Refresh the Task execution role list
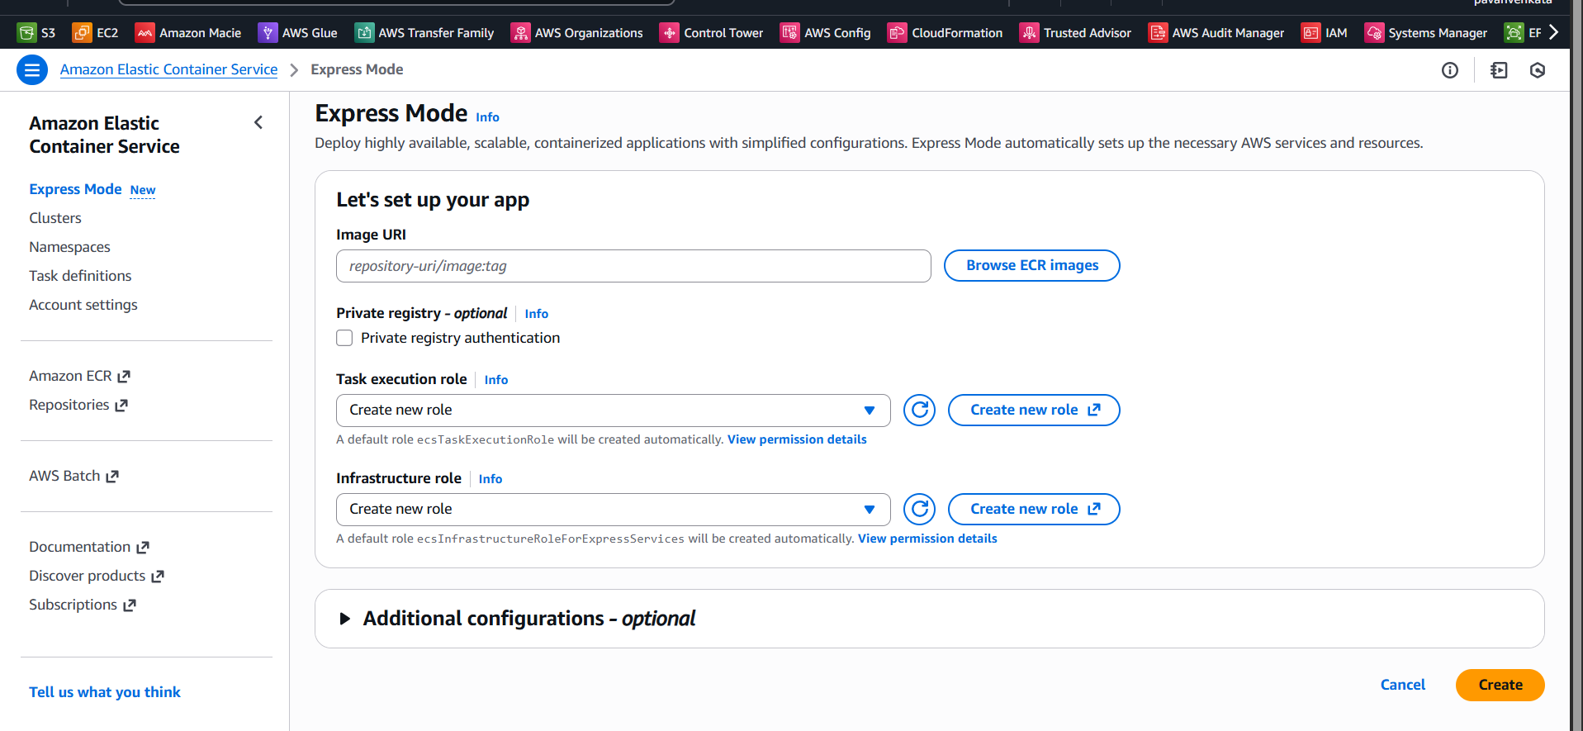 (x=919, y=411)
